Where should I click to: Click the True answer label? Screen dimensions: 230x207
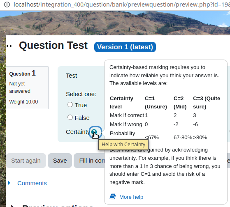click(81, 105)
